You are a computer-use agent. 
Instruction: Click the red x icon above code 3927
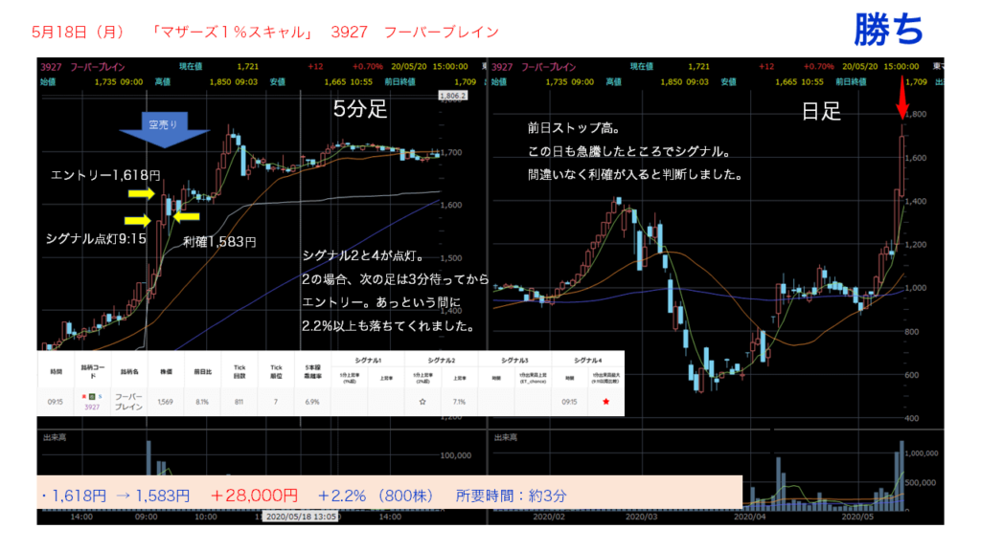[x=84, y=397]
